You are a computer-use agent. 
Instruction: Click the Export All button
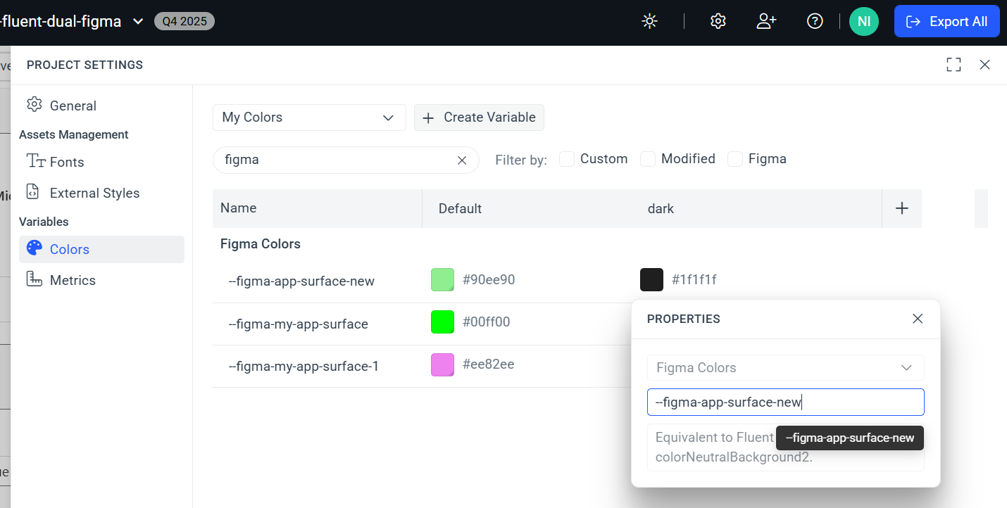(946, 22)
